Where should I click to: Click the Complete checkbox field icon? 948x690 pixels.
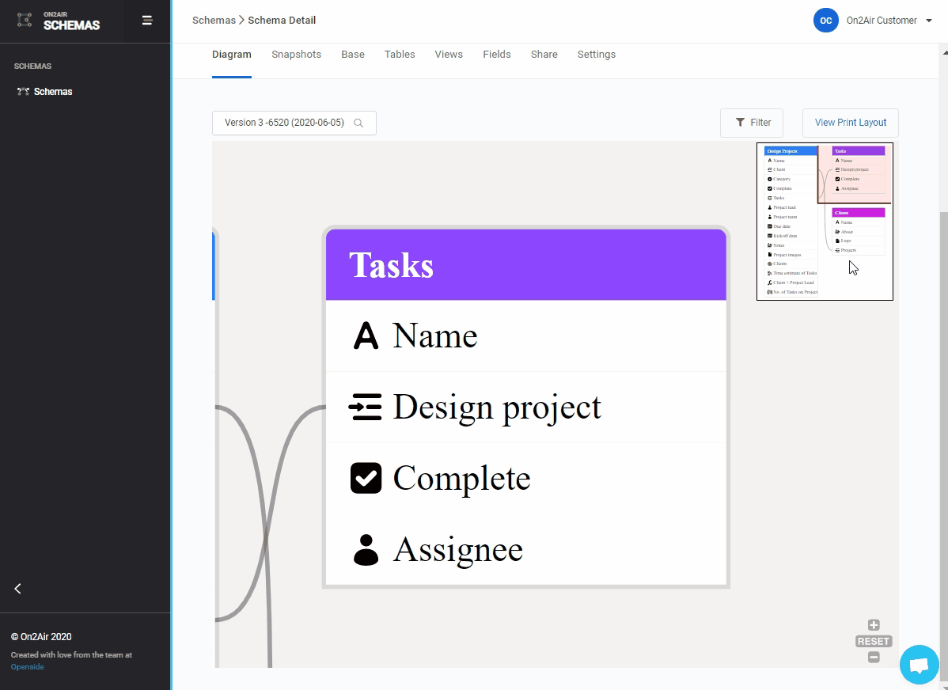(x=366, y=478)
